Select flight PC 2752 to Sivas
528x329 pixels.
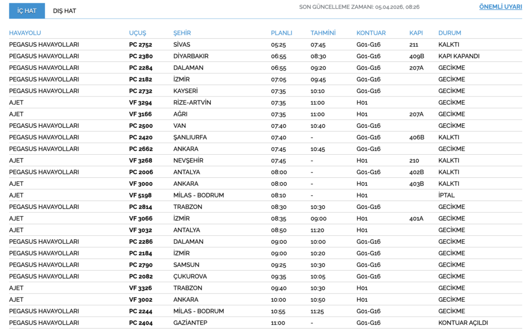click(x=266, y=44)
